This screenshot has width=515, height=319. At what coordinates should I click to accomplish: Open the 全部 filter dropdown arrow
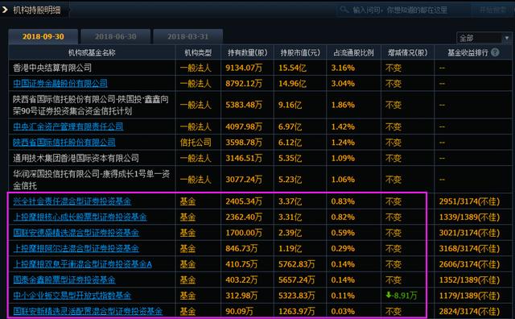pos(507,38)
